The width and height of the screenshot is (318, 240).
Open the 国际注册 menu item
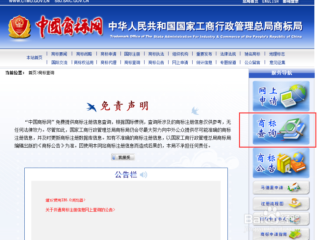(x=132, y=54)
